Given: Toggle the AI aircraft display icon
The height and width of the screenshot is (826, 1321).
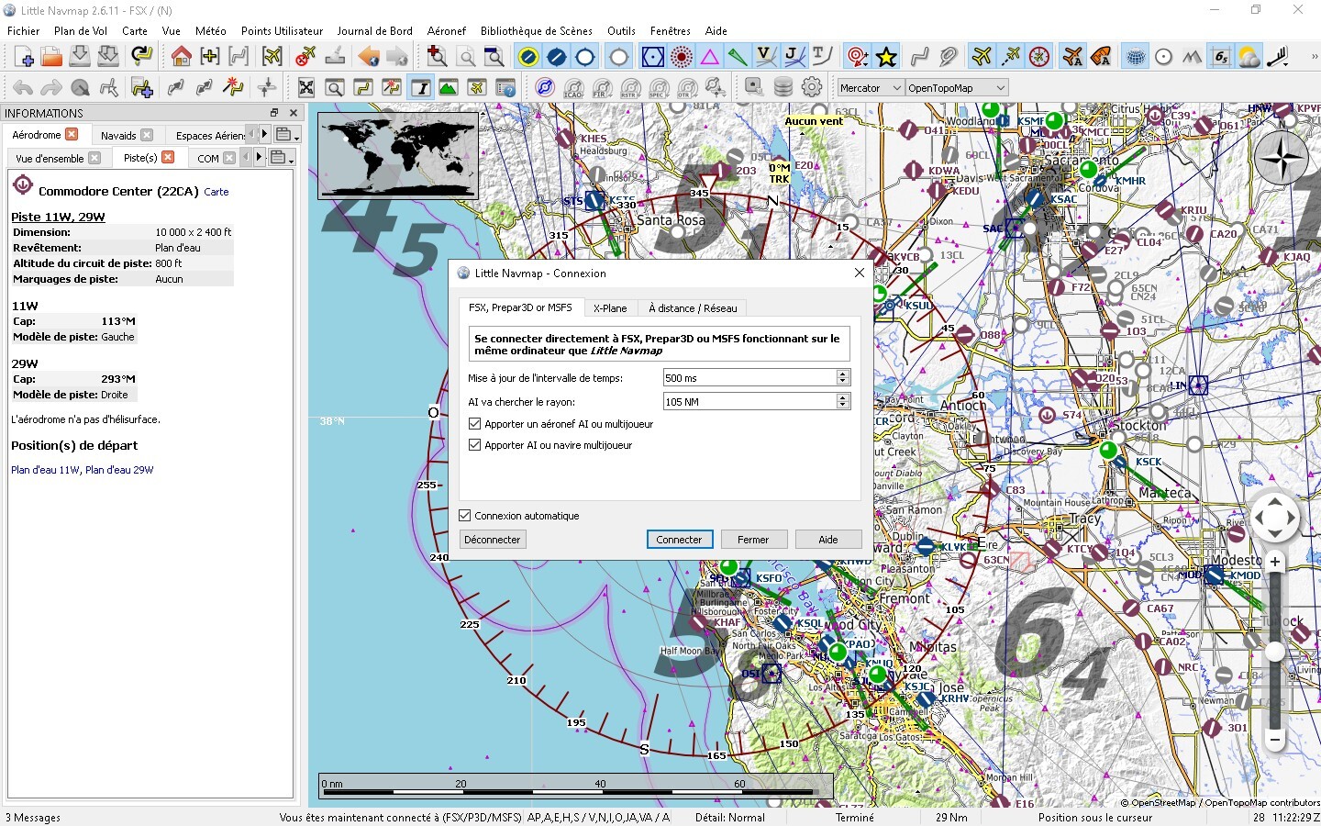Looking at the screenshot, I should 1072,57.
